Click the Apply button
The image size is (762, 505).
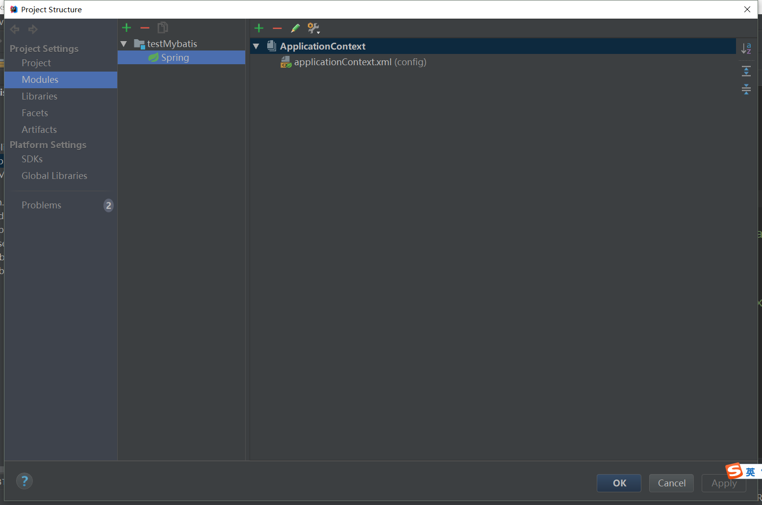click(724, 483)
